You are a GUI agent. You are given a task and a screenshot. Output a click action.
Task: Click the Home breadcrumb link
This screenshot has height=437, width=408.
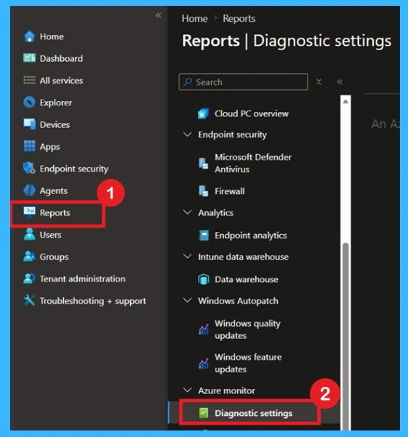pos(194,19)
